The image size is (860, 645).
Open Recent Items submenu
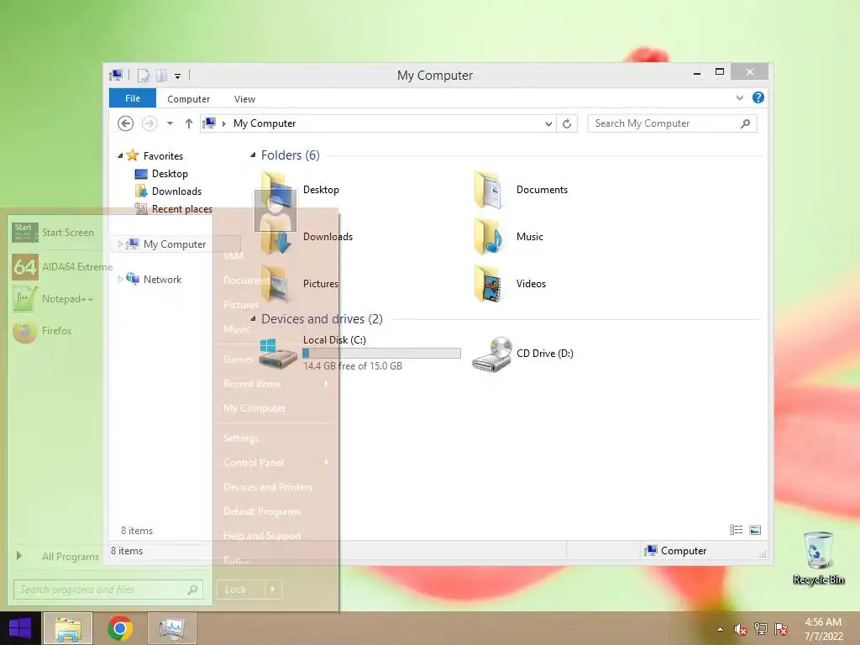[275, 383]
